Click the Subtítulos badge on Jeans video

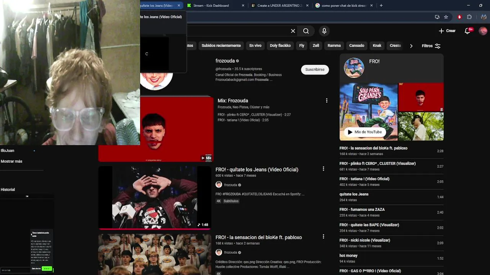click(231, 201)
